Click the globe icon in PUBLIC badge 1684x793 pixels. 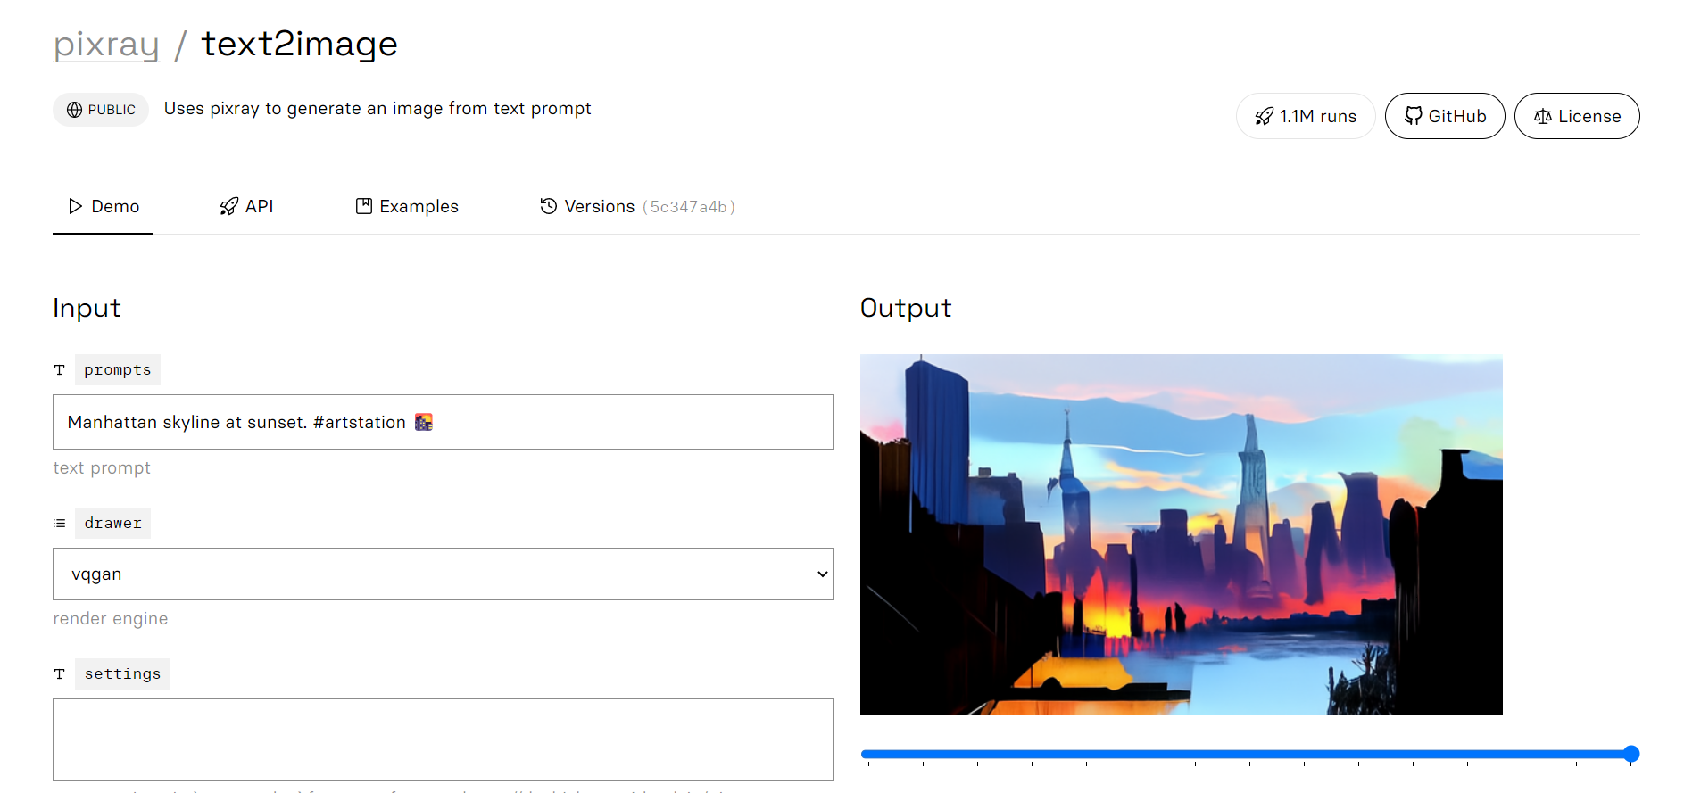pyautogui.click(x=75, y=110)
